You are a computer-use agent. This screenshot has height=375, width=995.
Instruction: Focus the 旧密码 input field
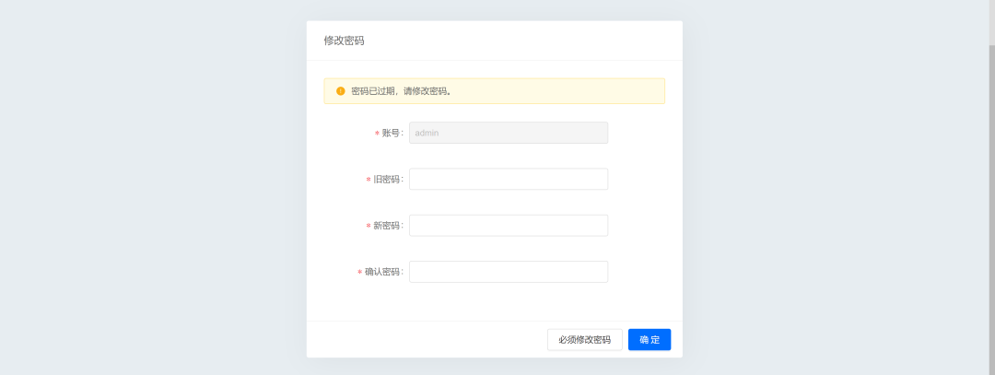(508, 179)
